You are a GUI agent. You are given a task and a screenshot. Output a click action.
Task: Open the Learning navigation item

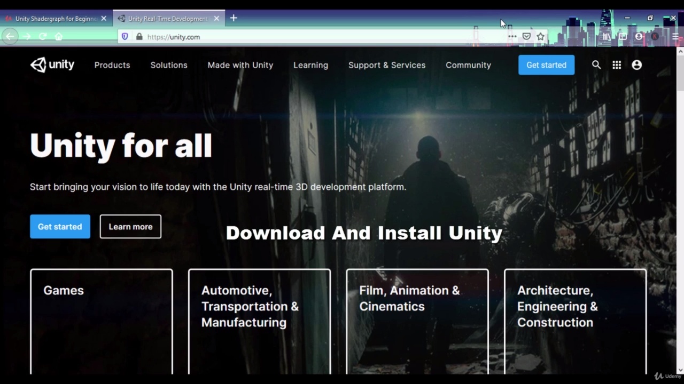click(310, 65)
